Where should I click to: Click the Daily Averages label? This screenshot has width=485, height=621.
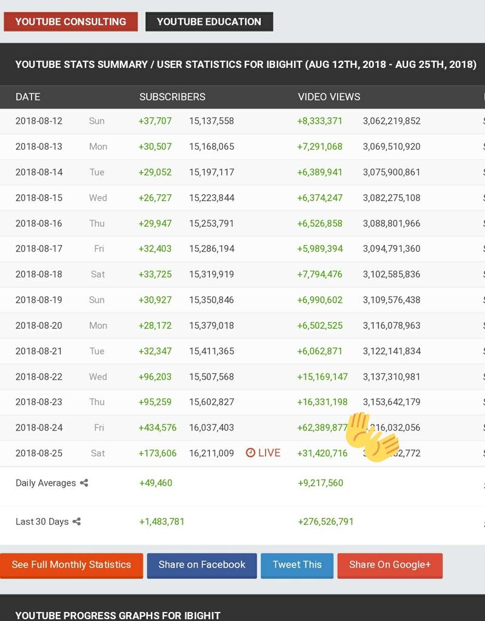45,483
